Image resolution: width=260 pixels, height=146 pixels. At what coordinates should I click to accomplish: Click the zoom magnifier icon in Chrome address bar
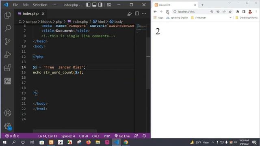[x=212, y=12]
